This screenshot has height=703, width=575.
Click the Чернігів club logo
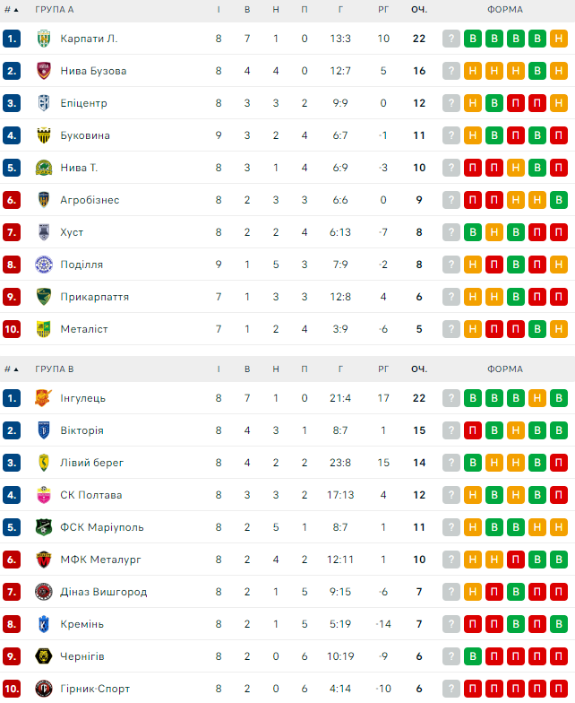(44, 656)
